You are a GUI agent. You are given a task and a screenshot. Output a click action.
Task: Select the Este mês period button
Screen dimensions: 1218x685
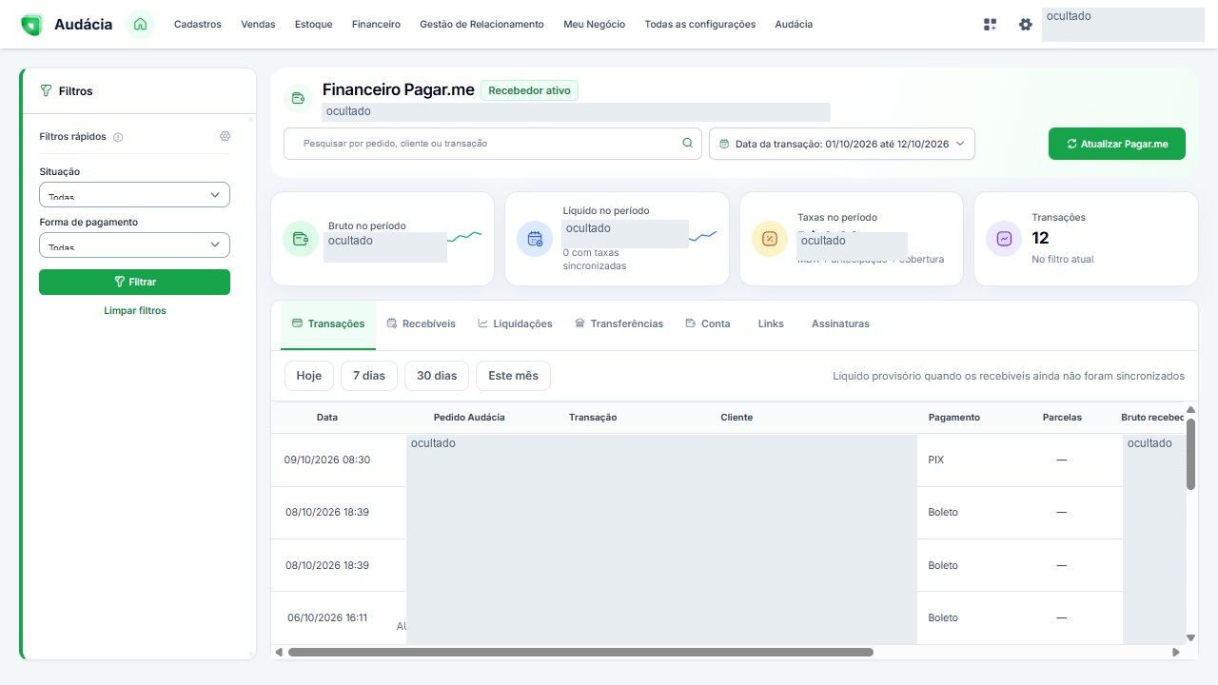pyautogui.click(x=513, y=376)
